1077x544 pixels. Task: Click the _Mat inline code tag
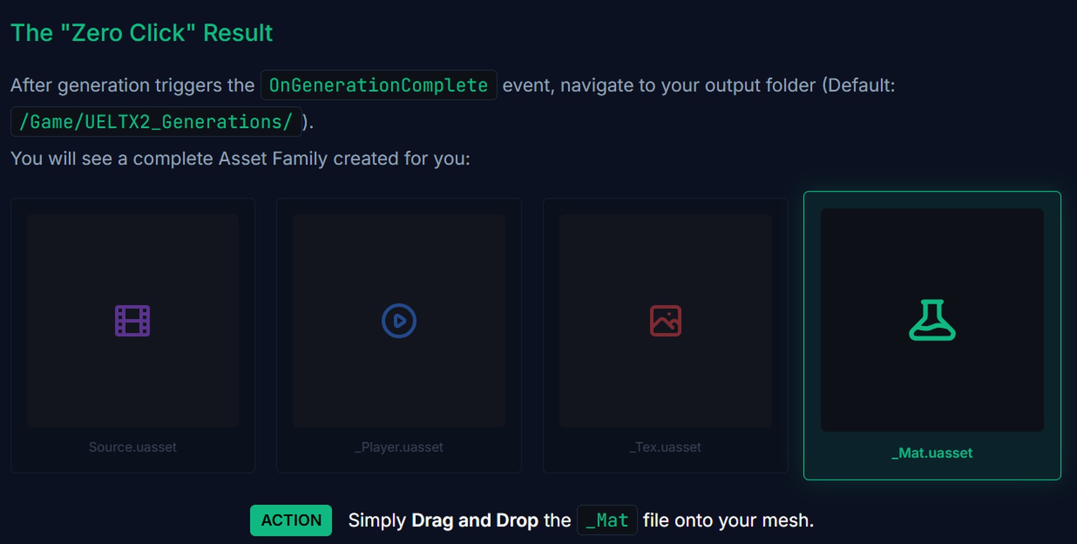point(607,520)
